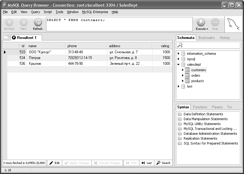Expand the orders table node

coord(183,75)
